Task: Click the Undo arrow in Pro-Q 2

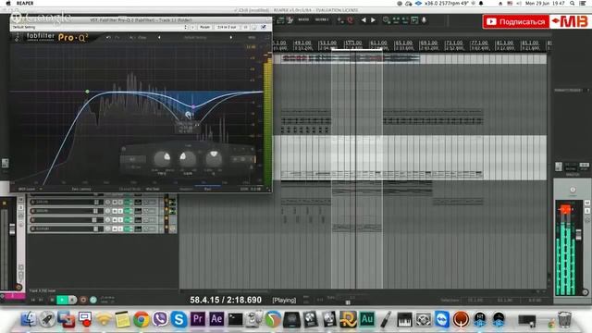Action: coord(108,37)
